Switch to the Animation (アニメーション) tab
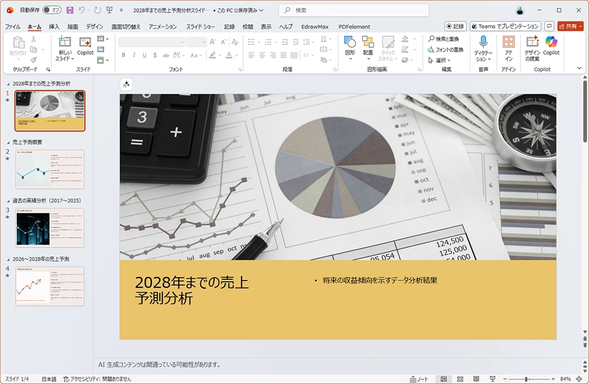Image resolution: width=589 pixels, height=384 pixels. tap(163, 26)
